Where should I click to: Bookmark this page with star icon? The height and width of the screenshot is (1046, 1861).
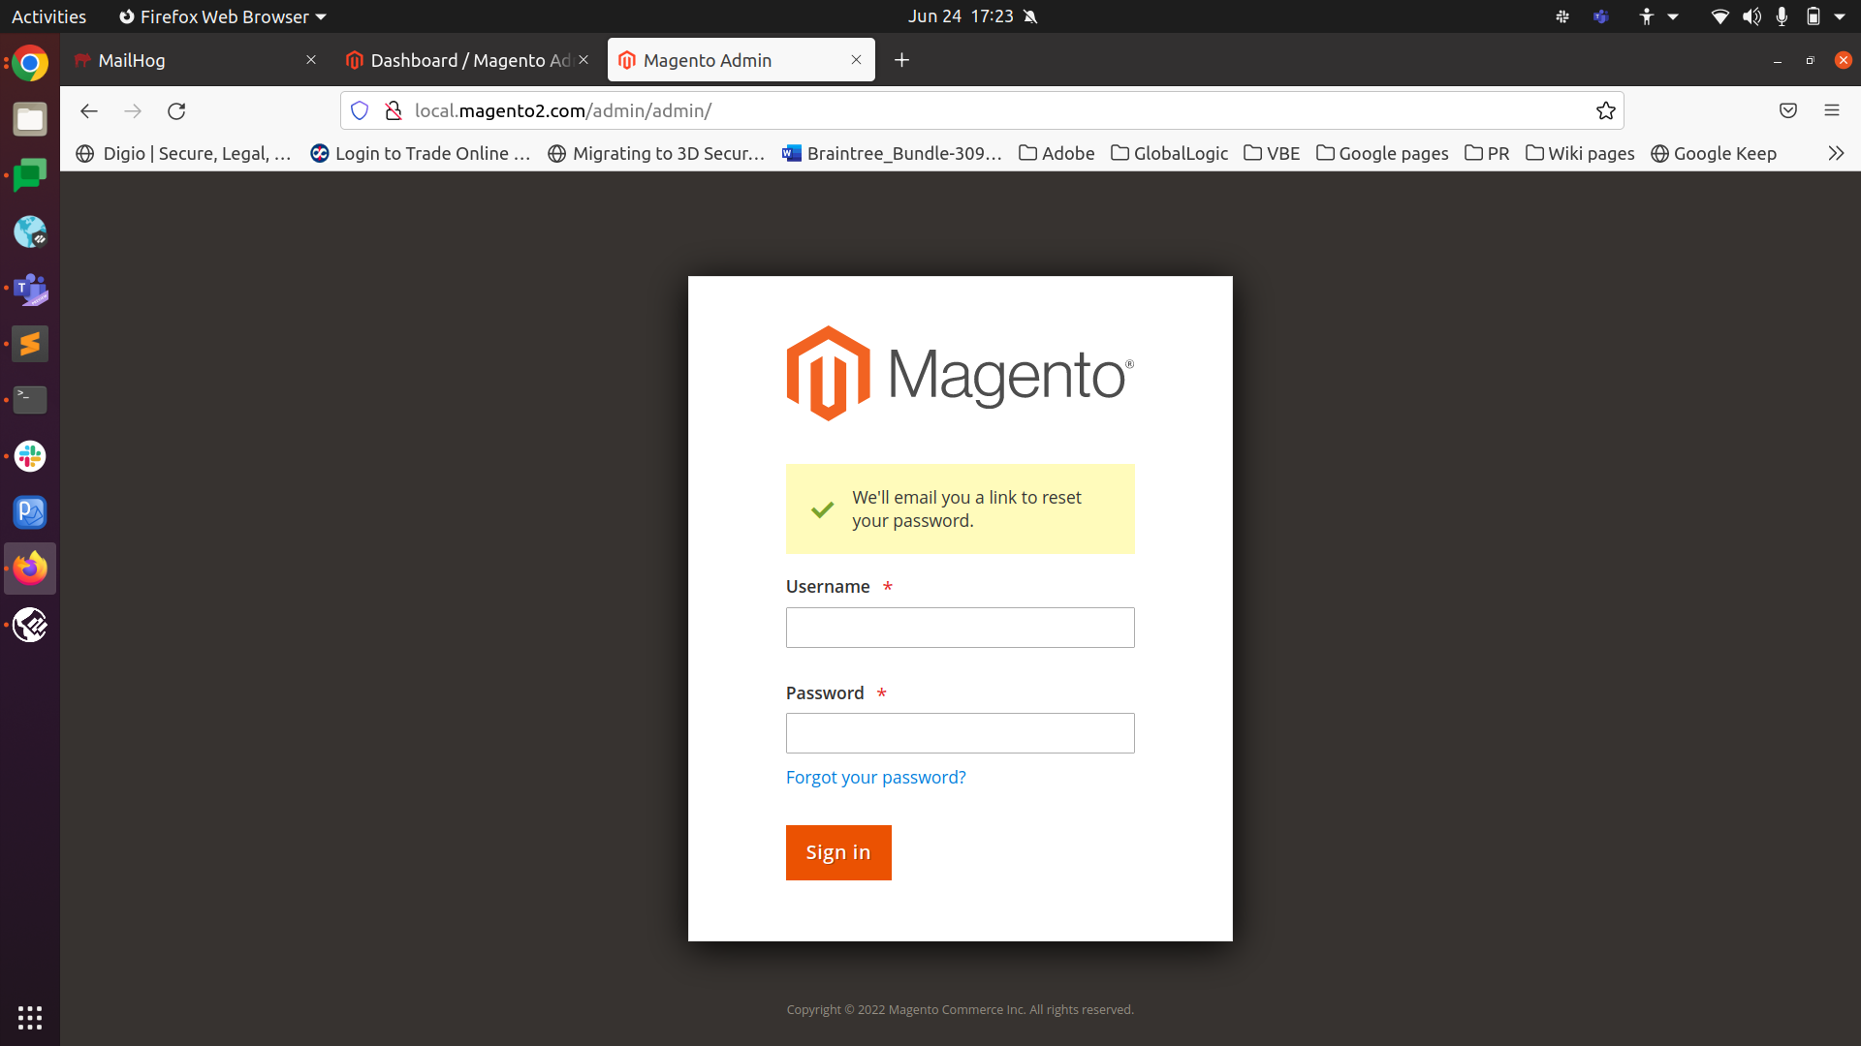(x=1605, y=111)
